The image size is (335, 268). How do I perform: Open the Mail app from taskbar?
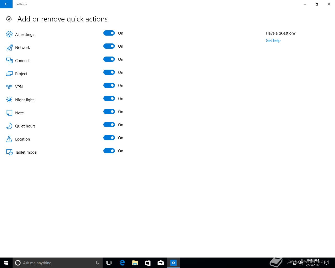160,263
